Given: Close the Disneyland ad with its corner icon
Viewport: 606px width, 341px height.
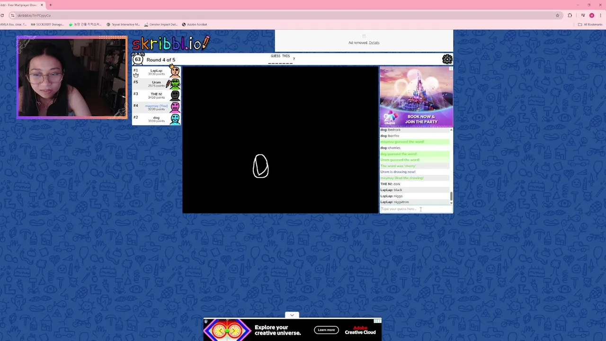Looking at the screenshot, I should tap(451, 69).
